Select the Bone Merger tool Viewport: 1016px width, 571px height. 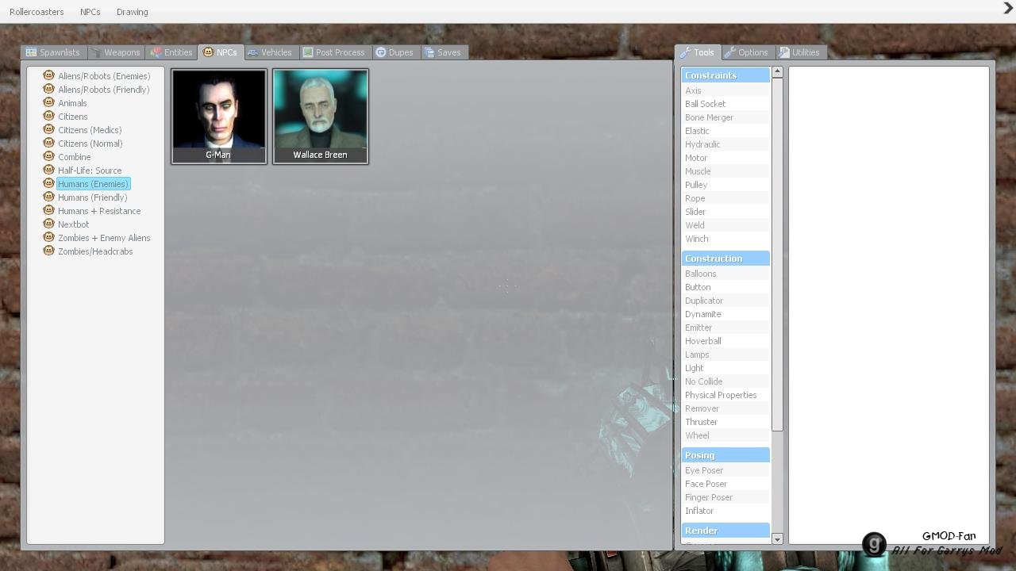coord(725,117)
